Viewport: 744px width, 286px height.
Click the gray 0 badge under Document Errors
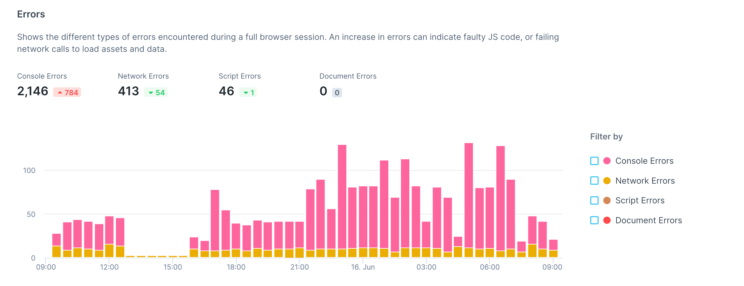click(x=337, y=93)
